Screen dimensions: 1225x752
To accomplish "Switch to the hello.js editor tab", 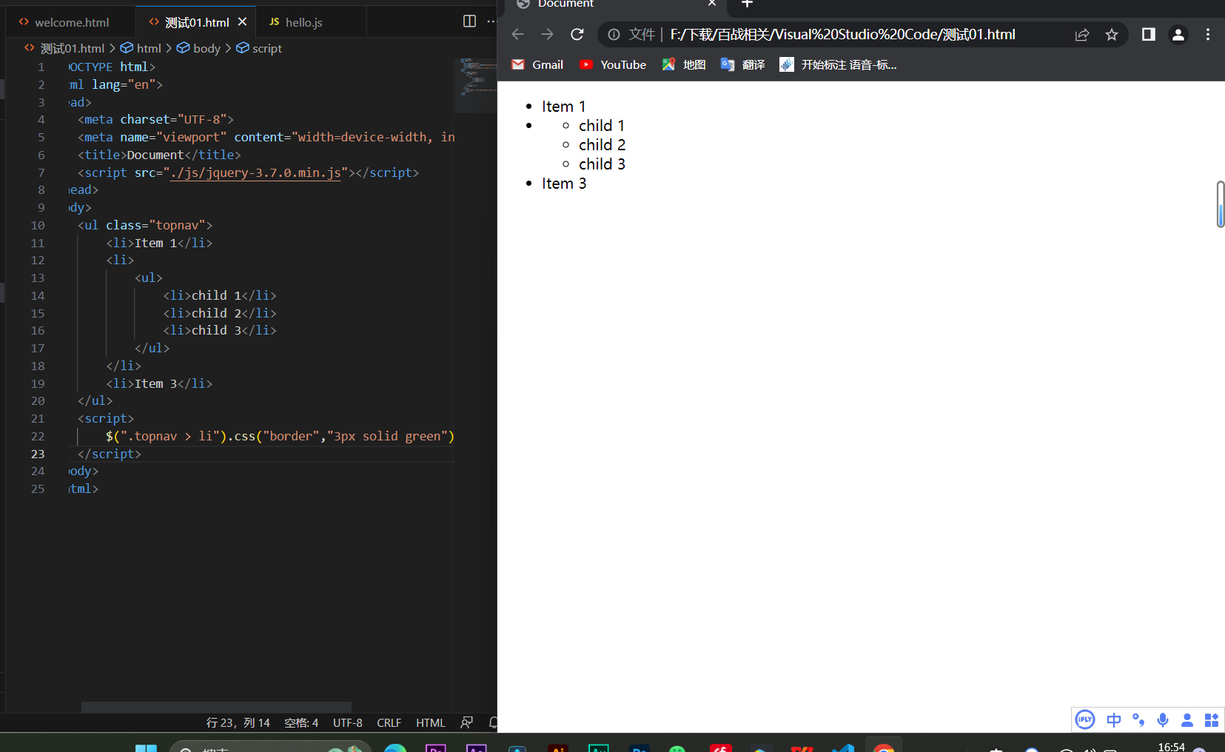I will coord(303,22).
